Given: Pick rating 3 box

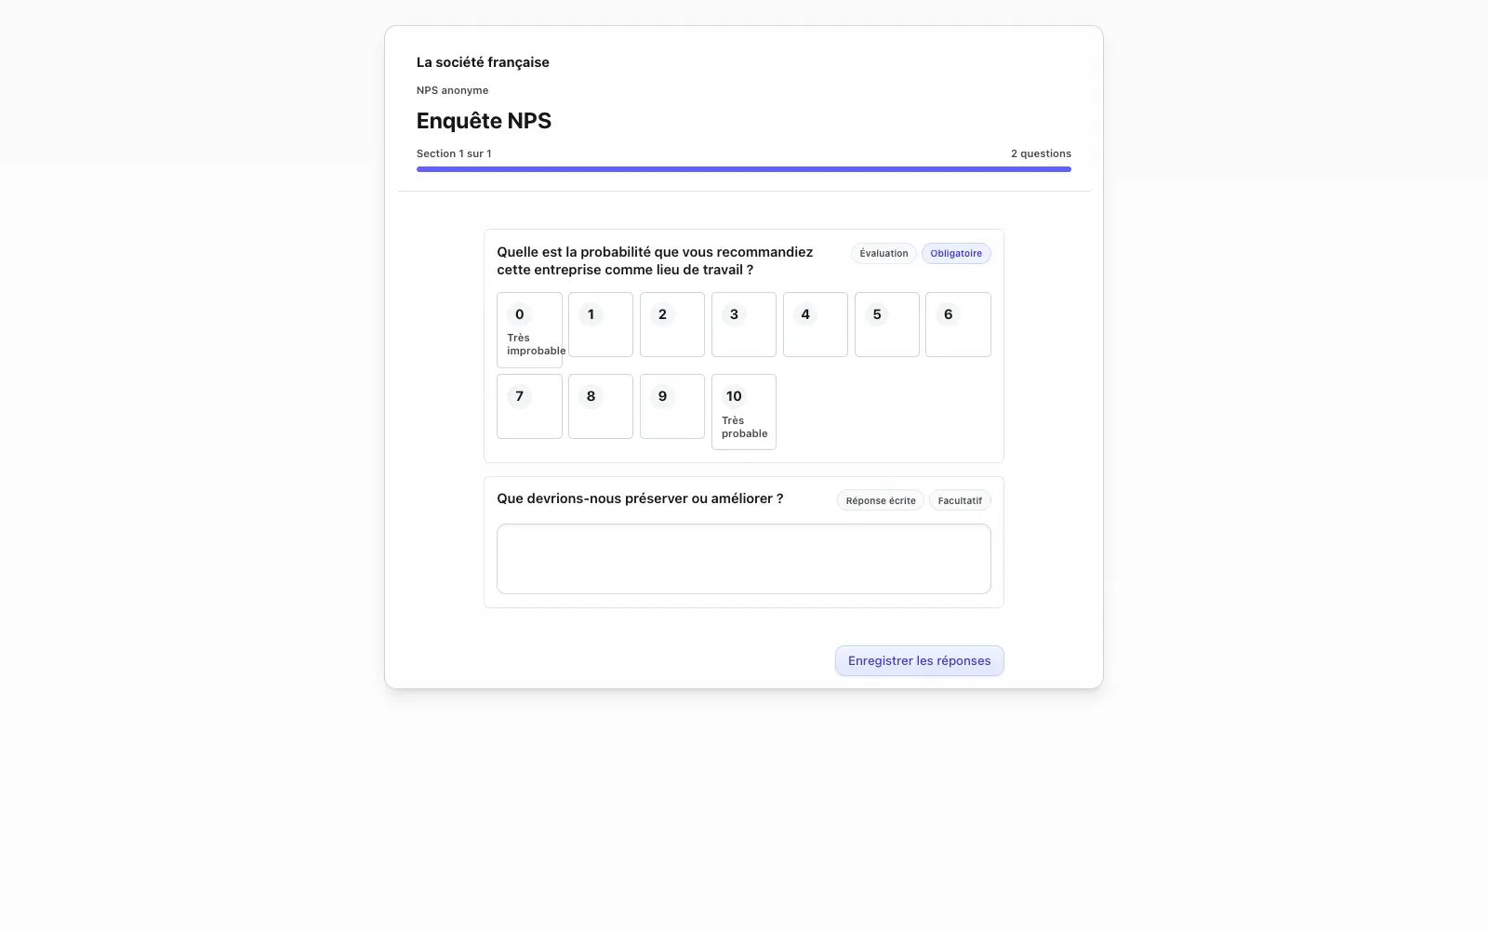Looking at the screenshot, I should (x=744, y=325).
